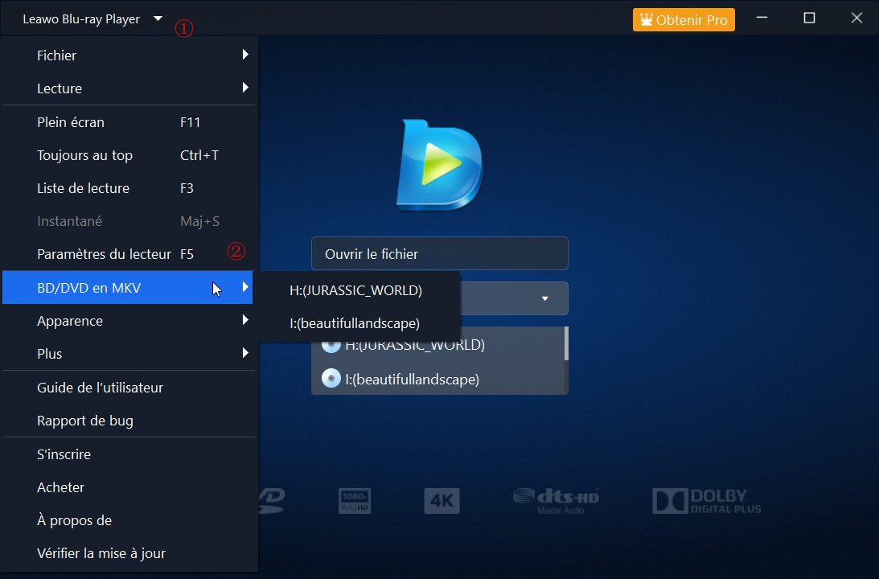Open Paramètres du lecteur settings
The height and width of the screenshot is (579, 879).
pos(129,254)
